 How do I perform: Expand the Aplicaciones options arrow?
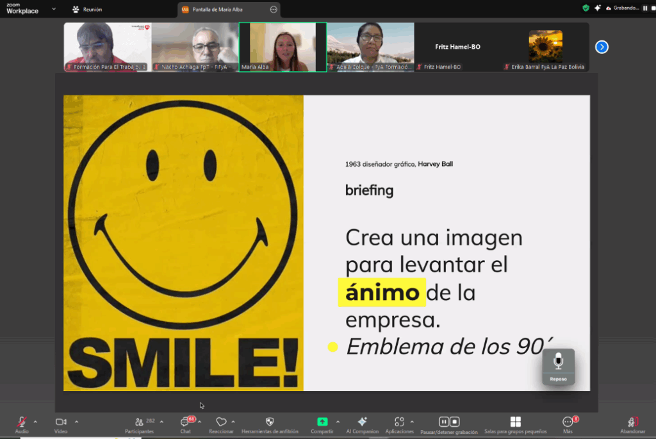coord(412,422)
